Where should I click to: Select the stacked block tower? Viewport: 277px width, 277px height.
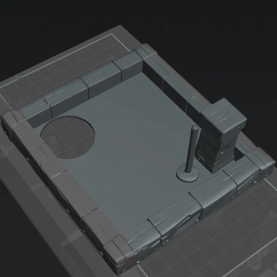pyautogui.click(x=220, y=135)
